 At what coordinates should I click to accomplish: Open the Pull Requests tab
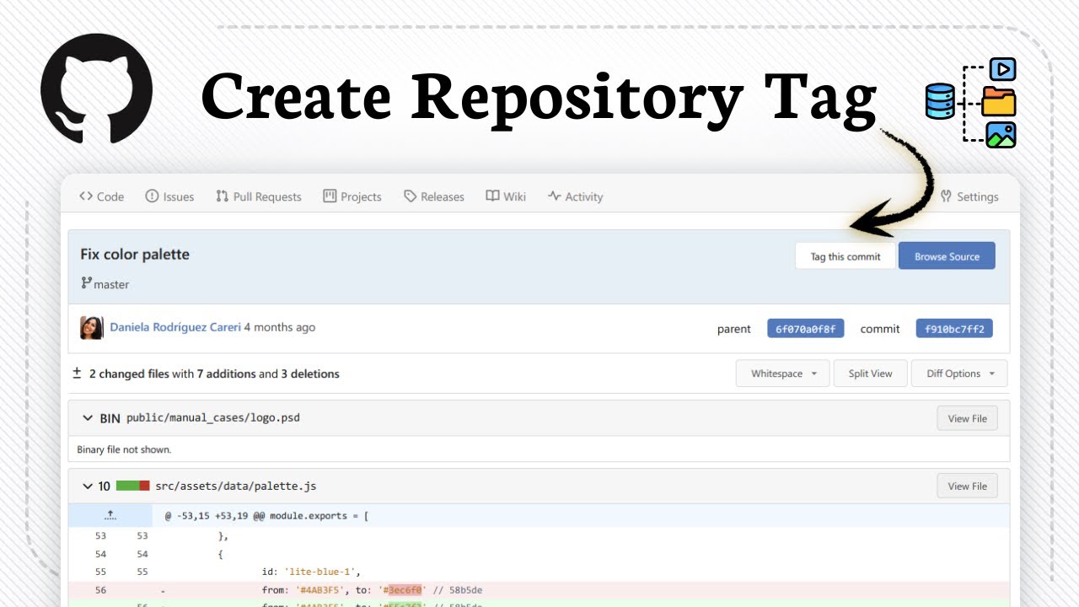tap(258, 196)
